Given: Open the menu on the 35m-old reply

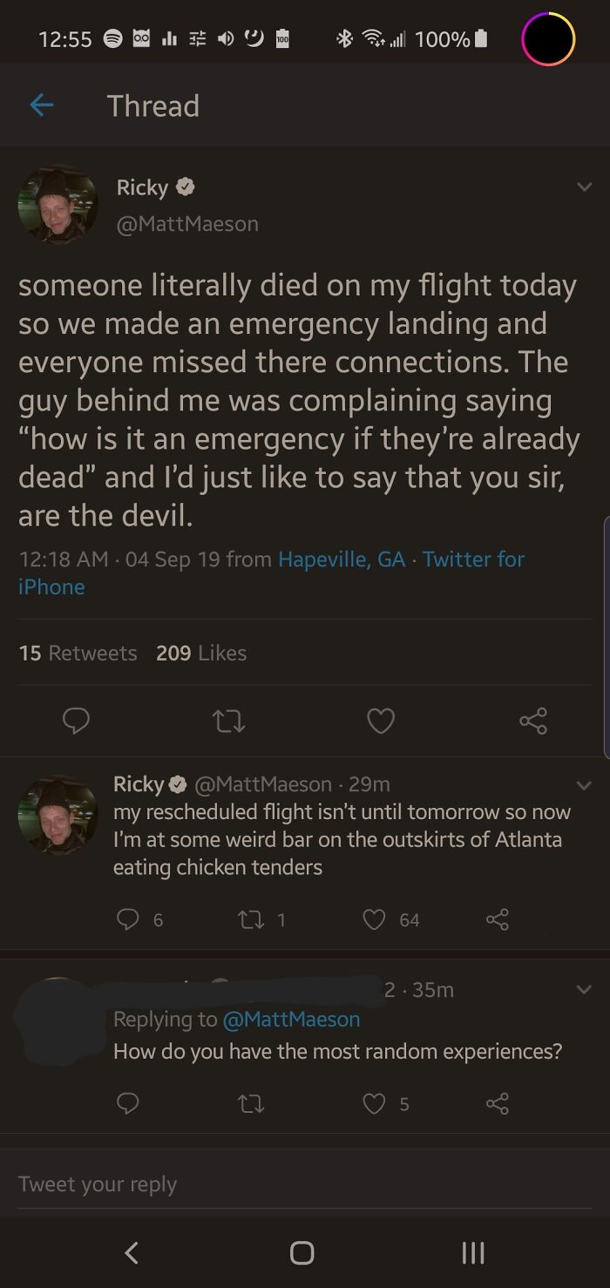Looking at the screenshot, I should (x=584, y=989).
